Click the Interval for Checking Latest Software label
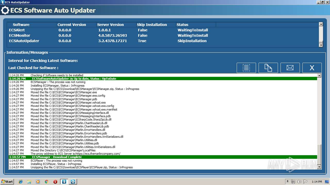Image resolution: width=330 pixels, height=185 pixels. [43, 61]
